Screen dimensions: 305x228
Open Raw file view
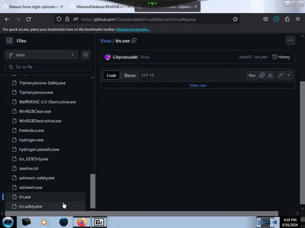point(252,75)
